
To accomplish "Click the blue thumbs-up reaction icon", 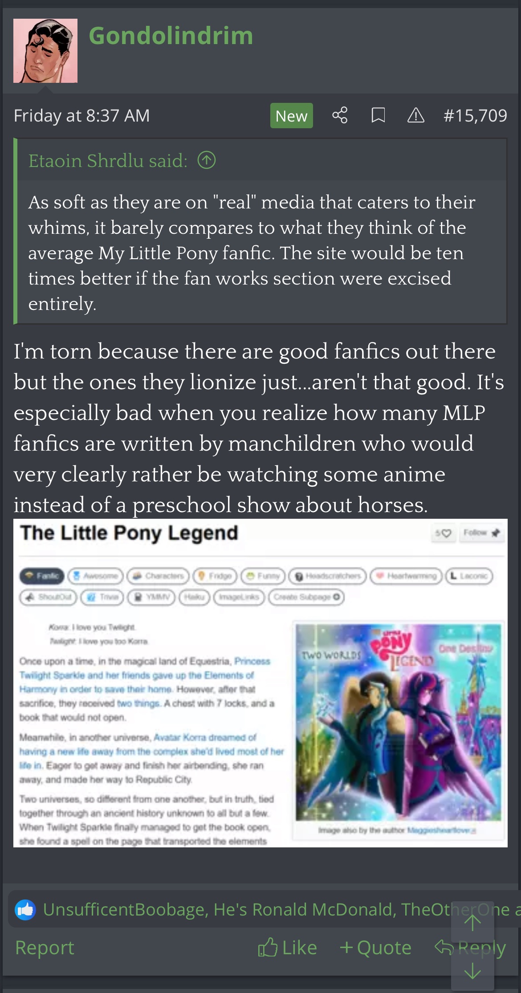I will (25, 909).
